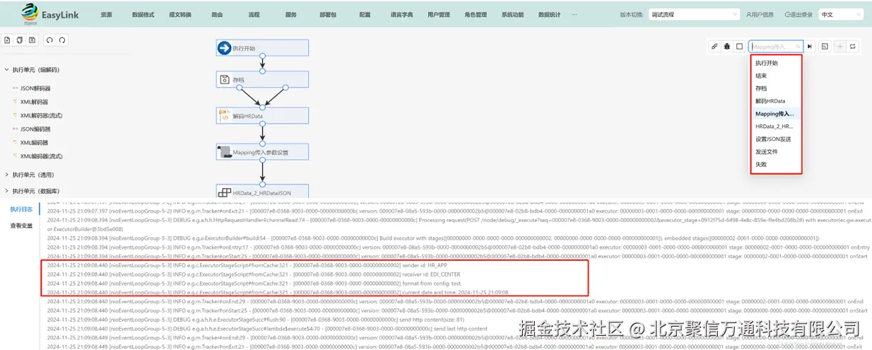This screenshot has width=872, height=350.
Task: Open the console terminal icon
Action: click(825, 47)
